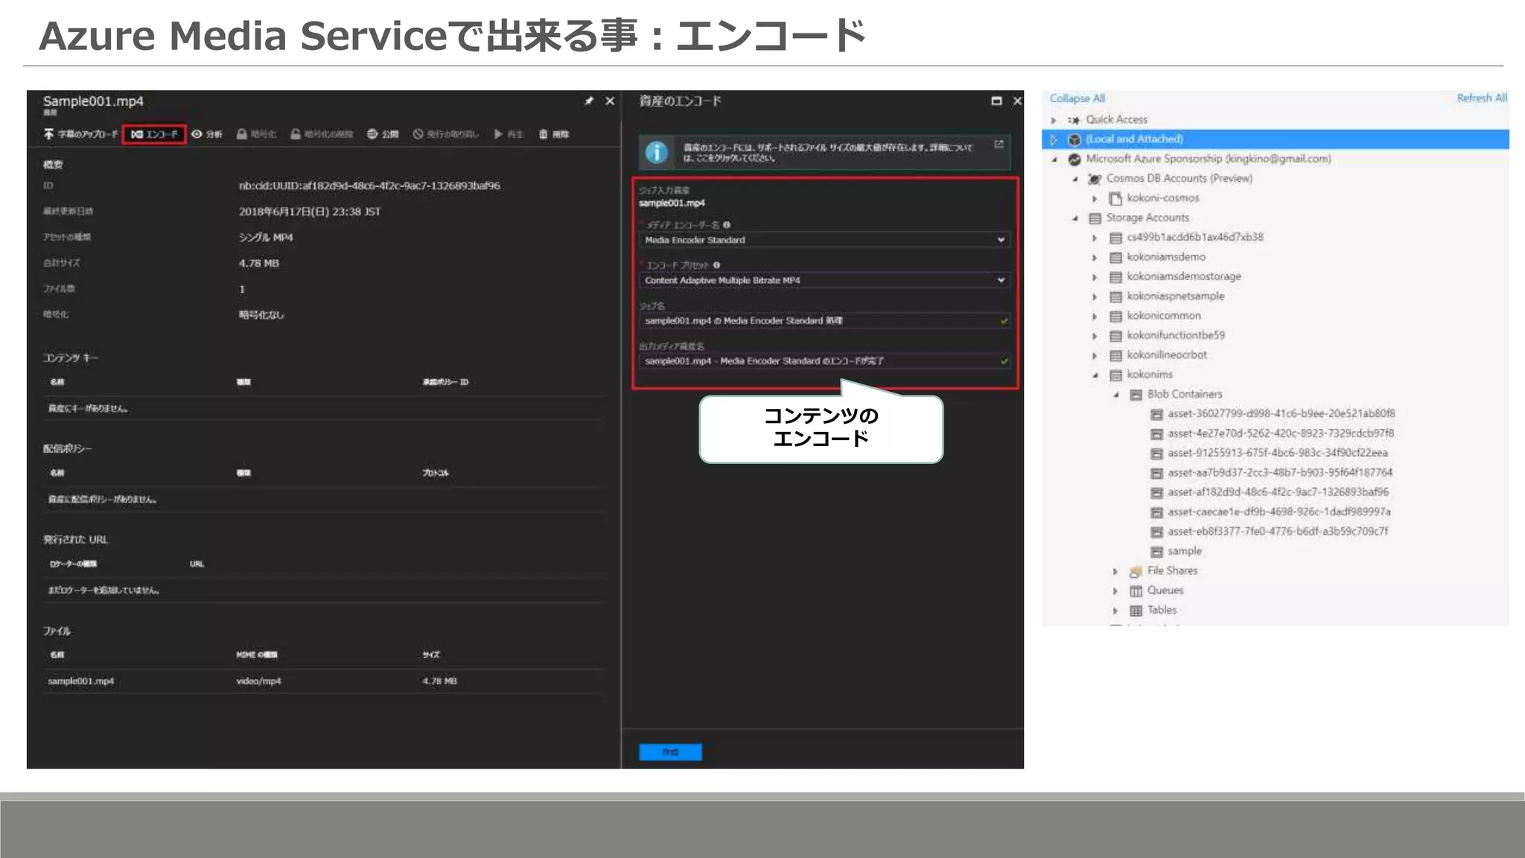
Task: Collapse the kokonims storage account
Action: (1095, 375)
